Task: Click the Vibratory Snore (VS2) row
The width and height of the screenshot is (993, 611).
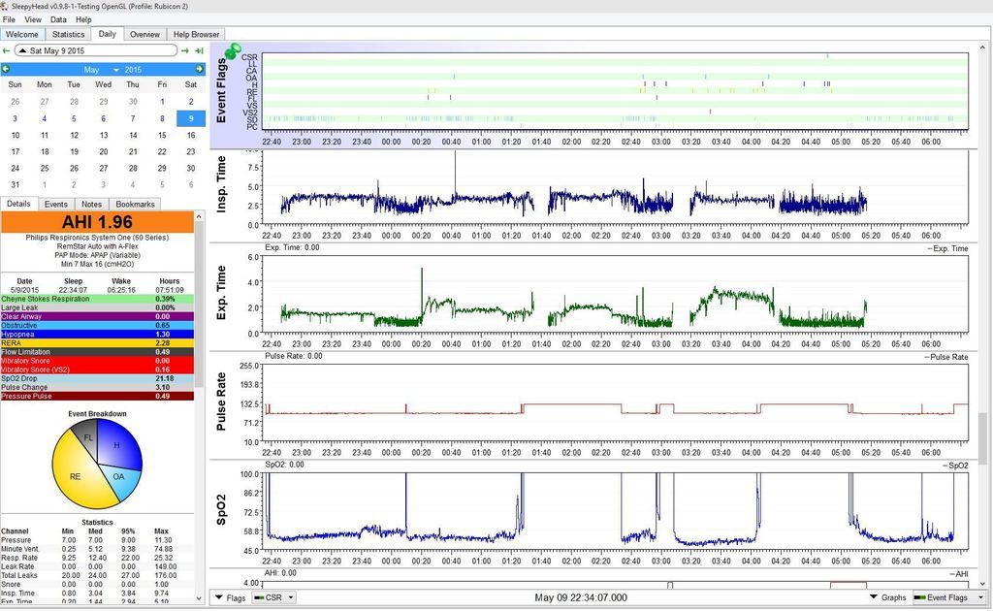Action: coord(97,370)
